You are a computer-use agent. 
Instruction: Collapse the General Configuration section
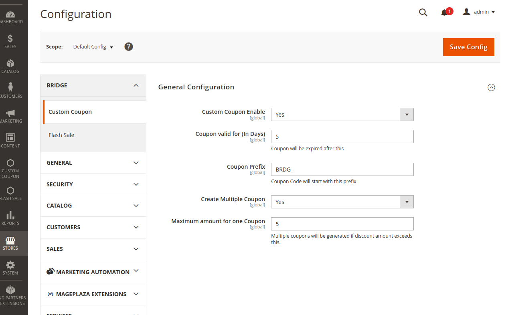pos(491,87)
